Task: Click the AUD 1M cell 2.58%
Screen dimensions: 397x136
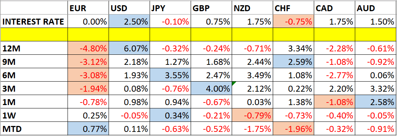Action: (x=376, y=102)
